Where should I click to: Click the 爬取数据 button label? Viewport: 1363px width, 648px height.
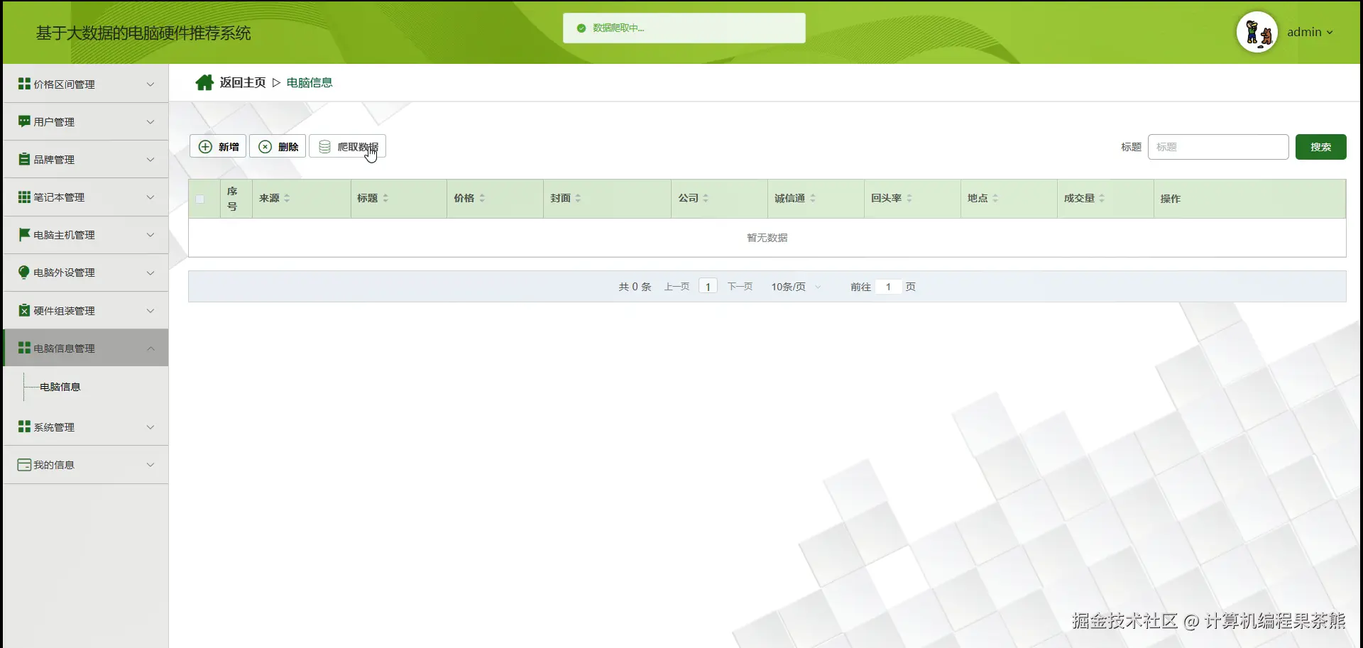pyautogui.click(x=358, y=147)
